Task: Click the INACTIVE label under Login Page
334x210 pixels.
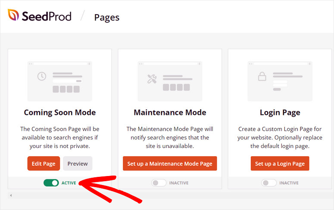Action: (x=289, y=183)
